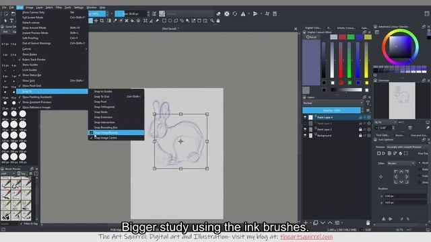Open the horizontal mirror options arrow
The image size is (431, 242).
249,13
